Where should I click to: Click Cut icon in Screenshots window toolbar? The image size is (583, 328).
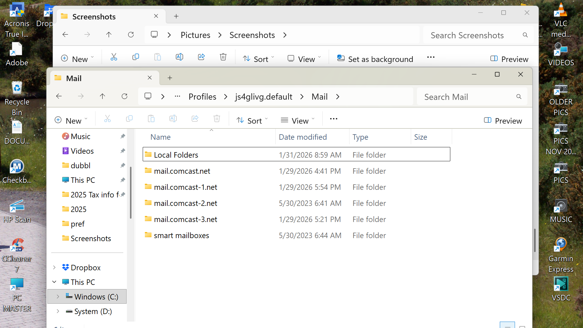114,57
